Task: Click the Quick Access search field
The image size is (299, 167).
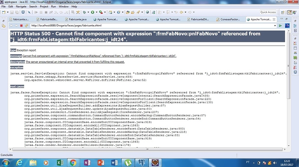Action: (268, 12)
